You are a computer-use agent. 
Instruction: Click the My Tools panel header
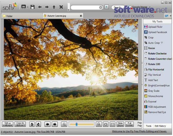158,21
